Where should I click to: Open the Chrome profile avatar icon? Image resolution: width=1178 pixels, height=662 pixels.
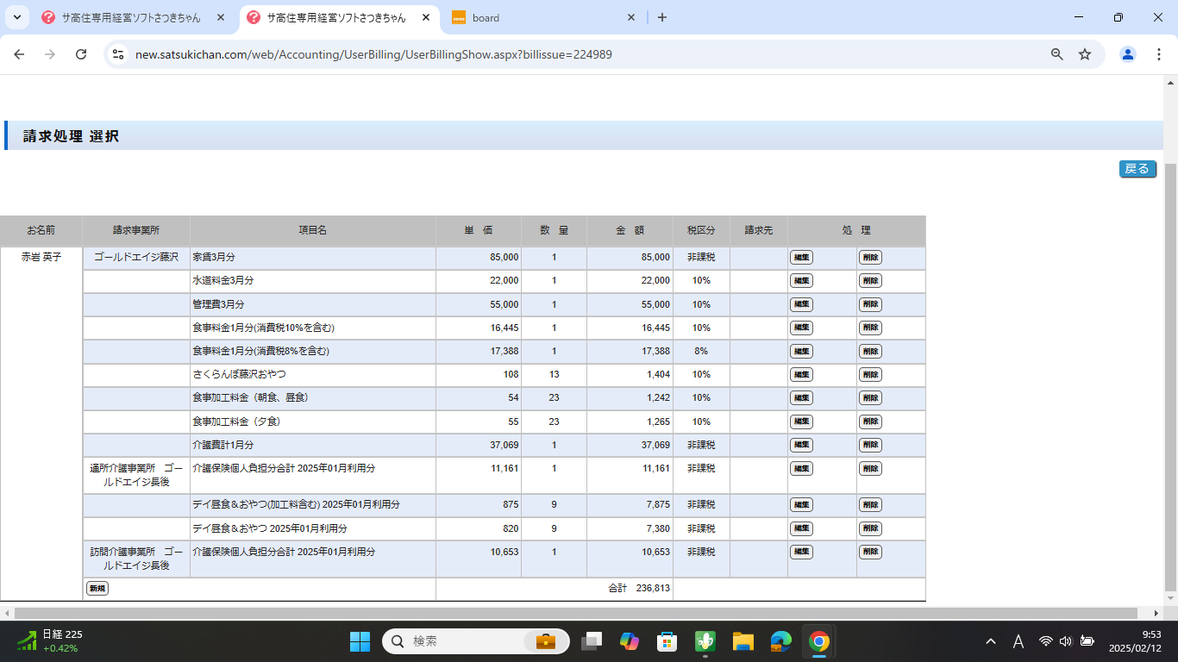click(x=1128, y=54)
